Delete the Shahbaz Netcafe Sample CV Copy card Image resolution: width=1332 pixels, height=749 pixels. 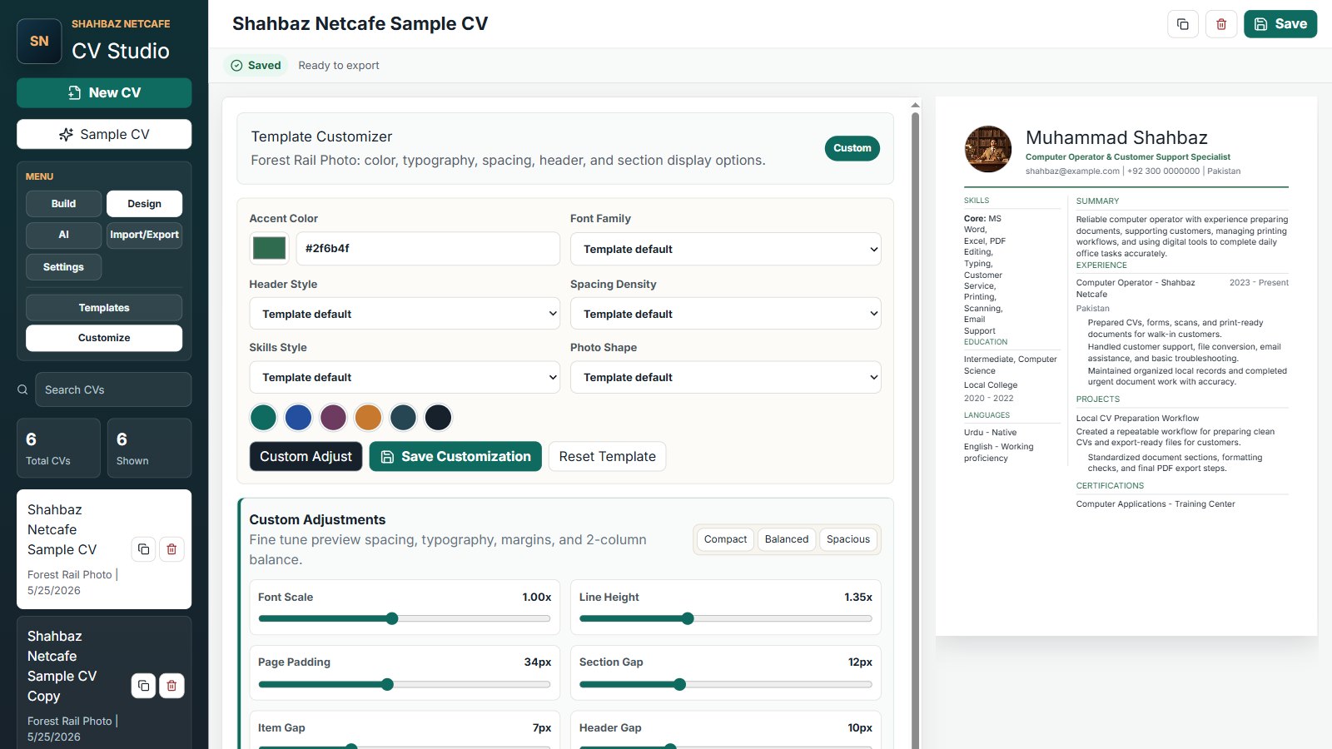pos(171,686)
